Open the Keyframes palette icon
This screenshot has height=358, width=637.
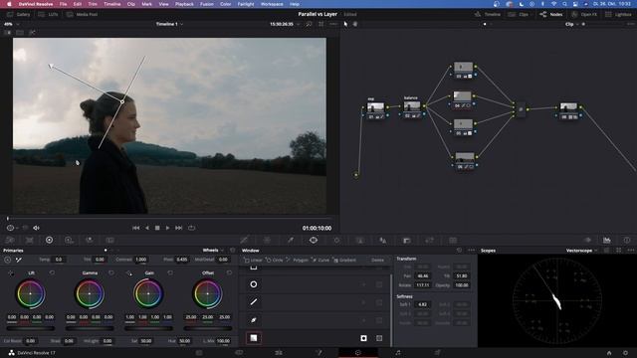click(587, 240)
